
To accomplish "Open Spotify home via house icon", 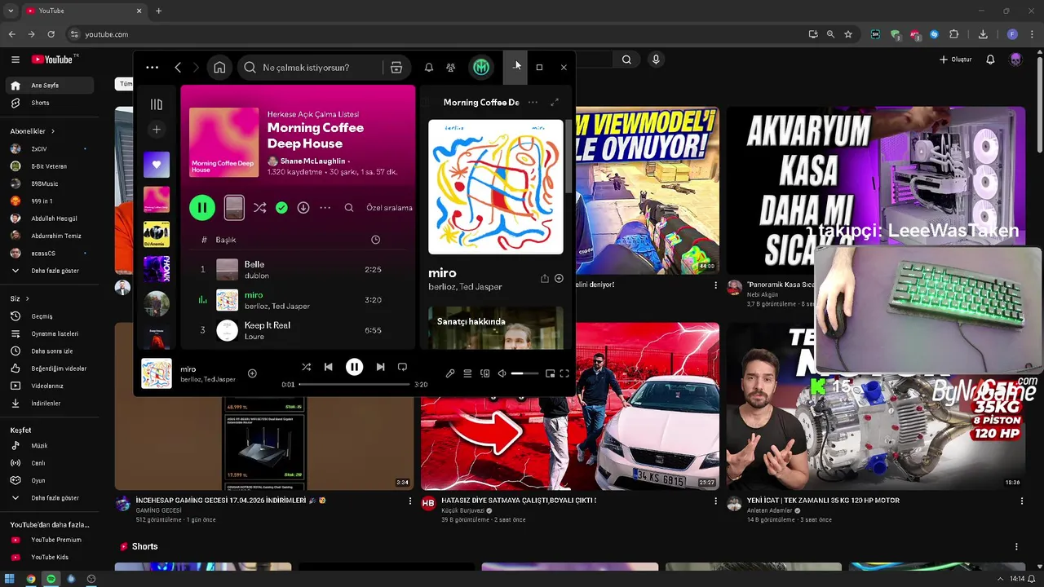I will point(219,68).
